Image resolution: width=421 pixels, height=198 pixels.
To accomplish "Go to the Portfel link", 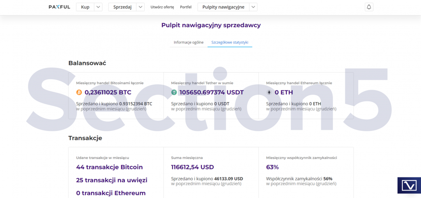I will pyautogui.click(x=186, y=7).
